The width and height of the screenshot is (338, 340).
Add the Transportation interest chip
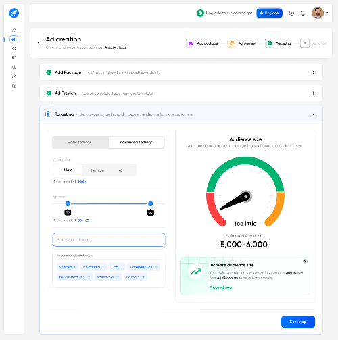[143, 267]
